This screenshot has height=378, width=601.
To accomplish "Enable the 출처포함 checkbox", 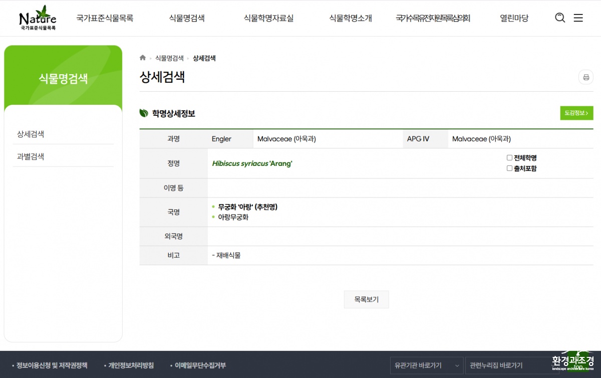I will pos(509,168).
